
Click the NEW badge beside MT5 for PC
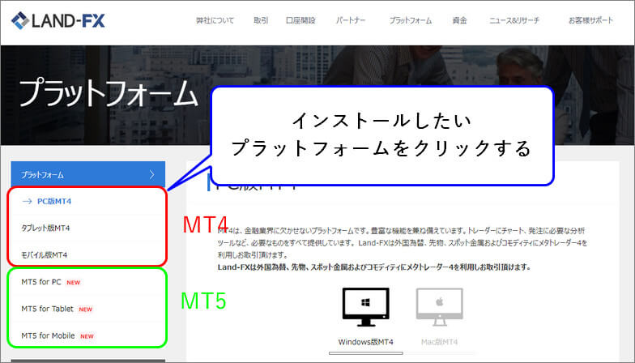point(73,282)
